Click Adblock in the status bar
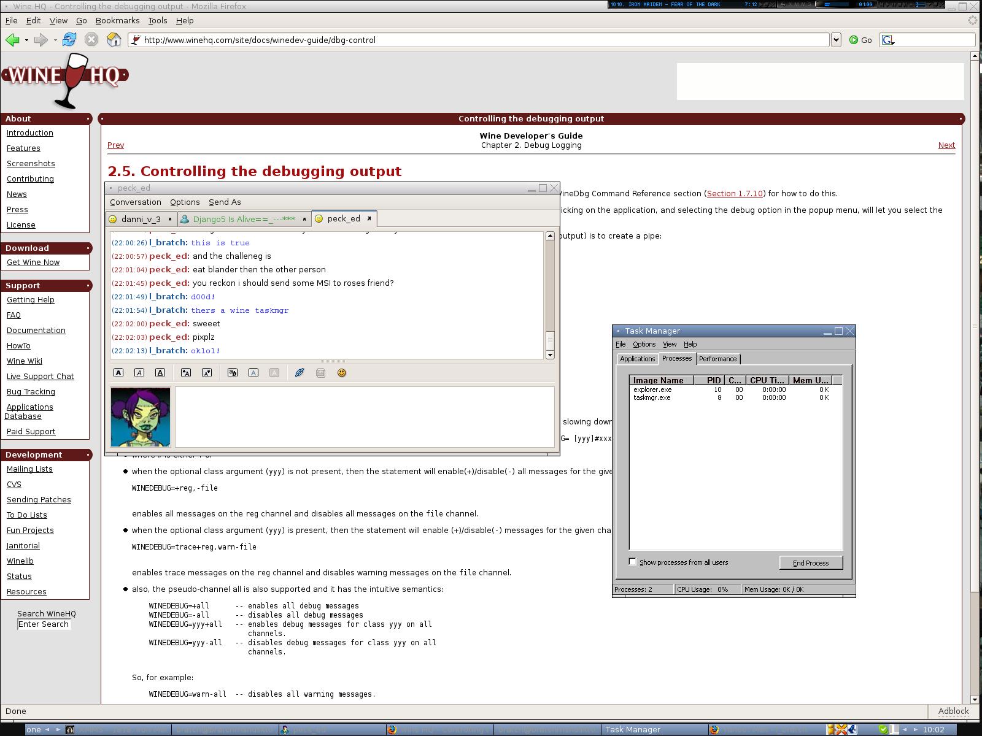Viewport: 982px width, 736px height. (953, 711)
